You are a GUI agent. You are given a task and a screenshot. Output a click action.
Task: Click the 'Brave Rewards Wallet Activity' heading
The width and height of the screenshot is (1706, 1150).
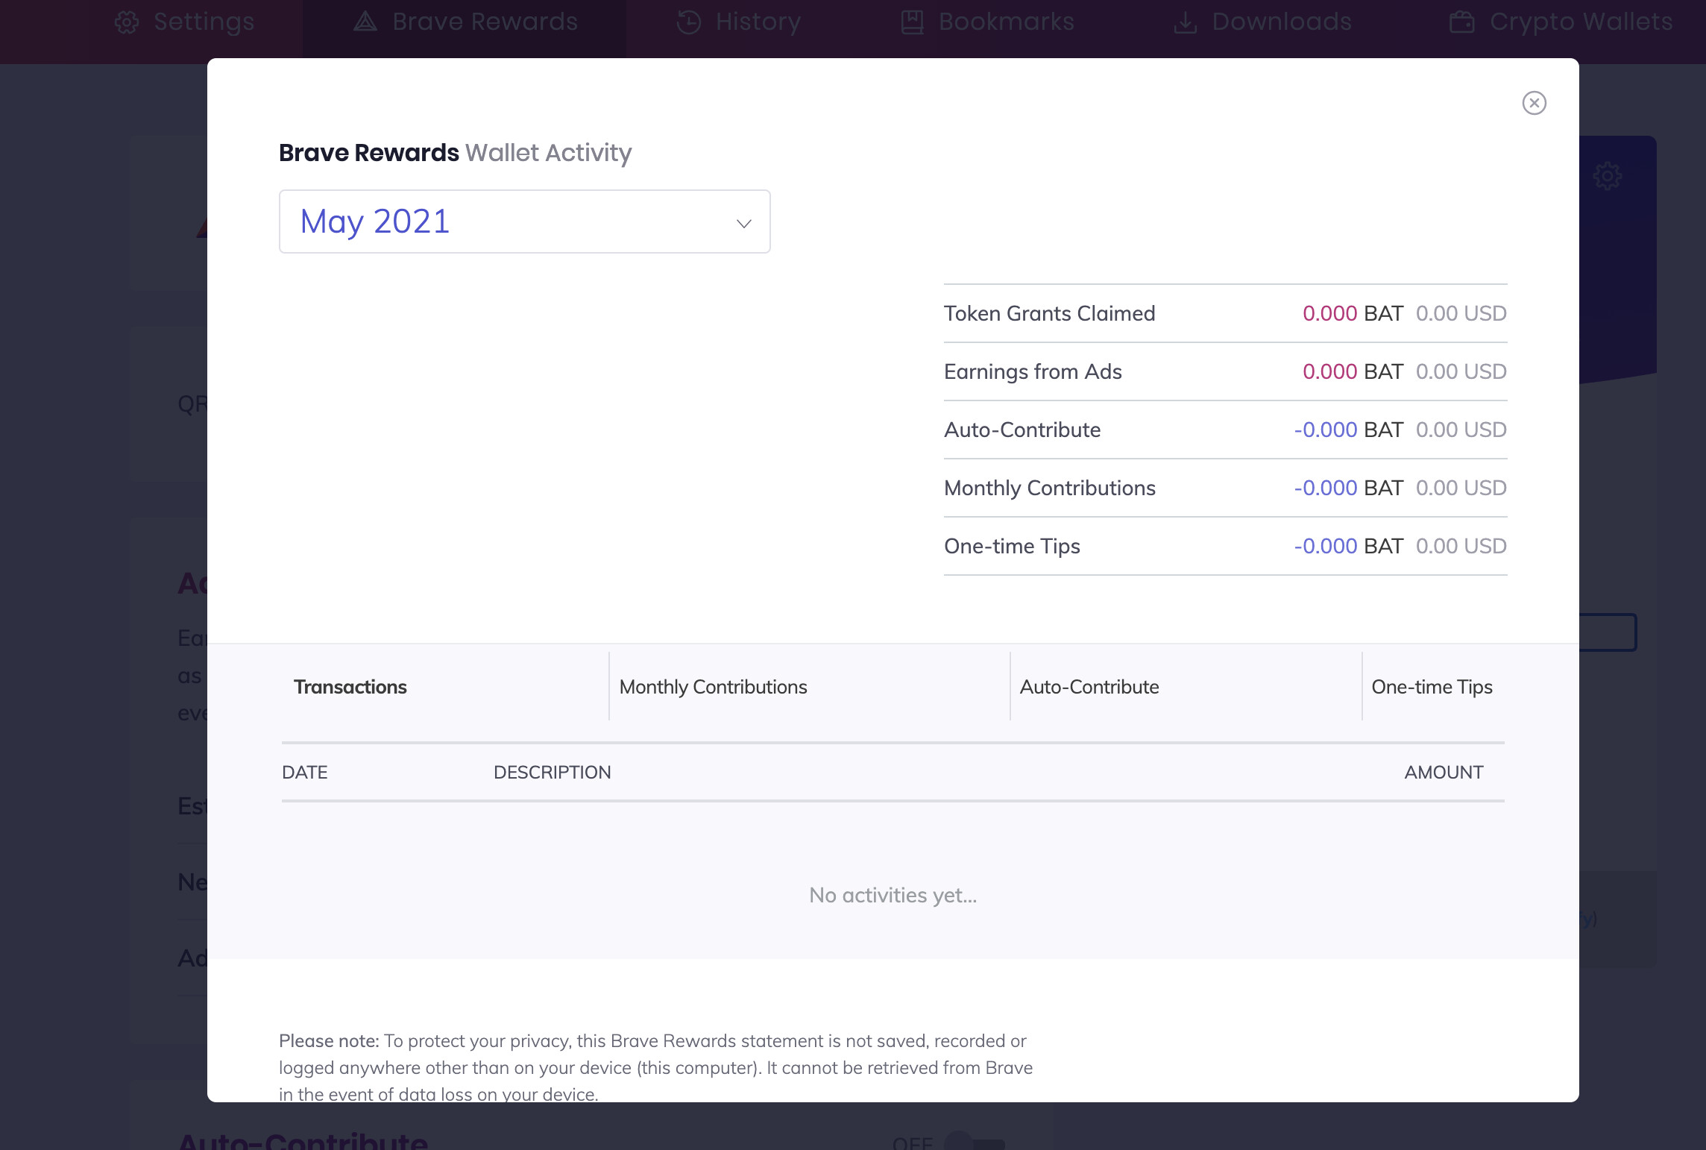(455, 153)
